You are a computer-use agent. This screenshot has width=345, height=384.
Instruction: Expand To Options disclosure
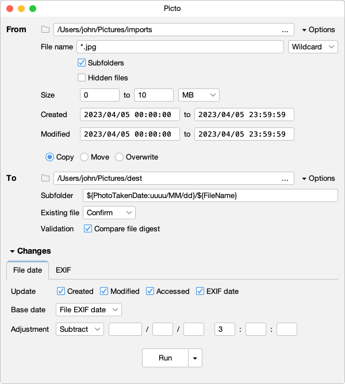tap(318, 179)
